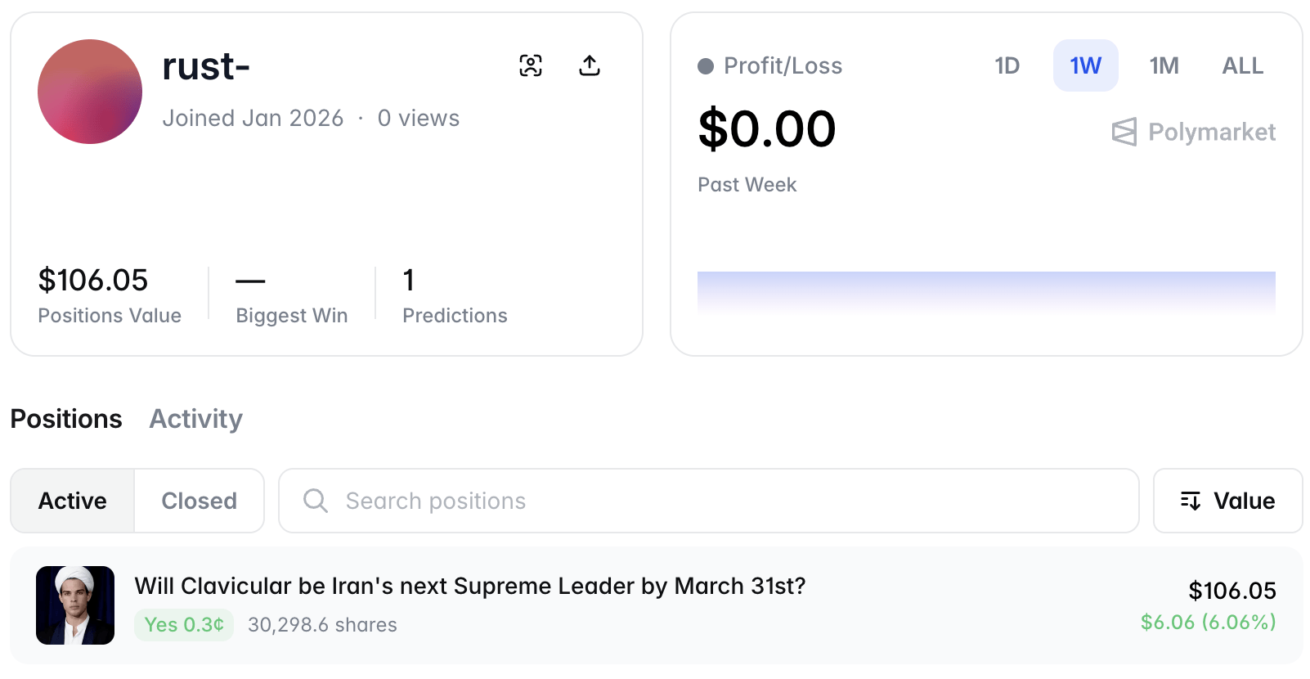
Task: Select the 1D time range
Action: tap(1007, 65)
